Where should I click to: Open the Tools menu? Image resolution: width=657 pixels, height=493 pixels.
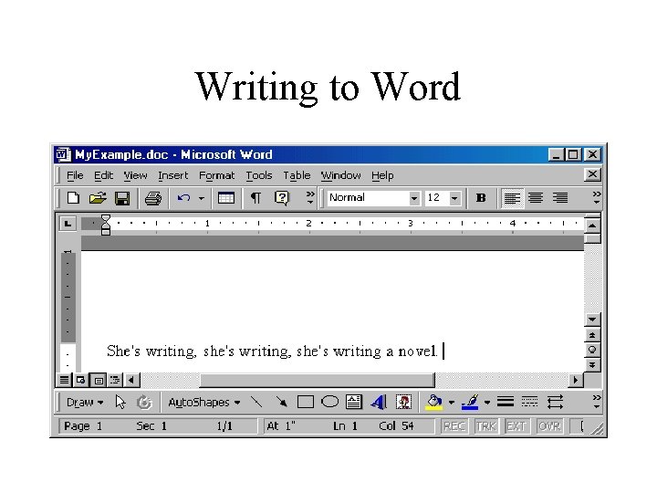259,175
